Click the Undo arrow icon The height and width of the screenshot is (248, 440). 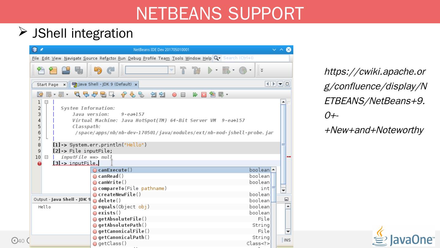tap(98, 70)
